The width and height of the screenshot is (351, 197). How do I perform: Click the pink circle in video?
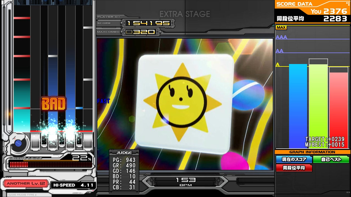[x=235, y=161]
